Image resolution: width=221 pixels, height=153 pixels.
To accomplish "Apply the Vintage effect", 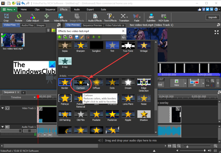I will tap(144, 47).
